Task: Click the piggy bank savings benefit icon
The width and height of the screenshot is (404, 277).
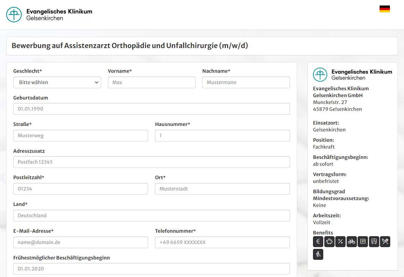Action: point(329,241)
